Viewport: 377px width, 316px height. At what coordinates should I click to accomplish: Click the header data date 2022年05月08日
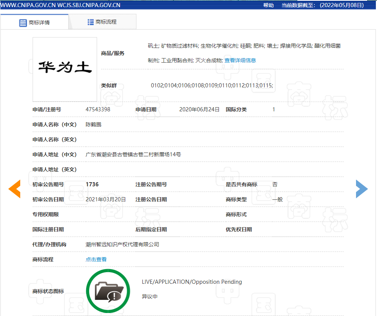pyautogui.click(x=342, y=5)
